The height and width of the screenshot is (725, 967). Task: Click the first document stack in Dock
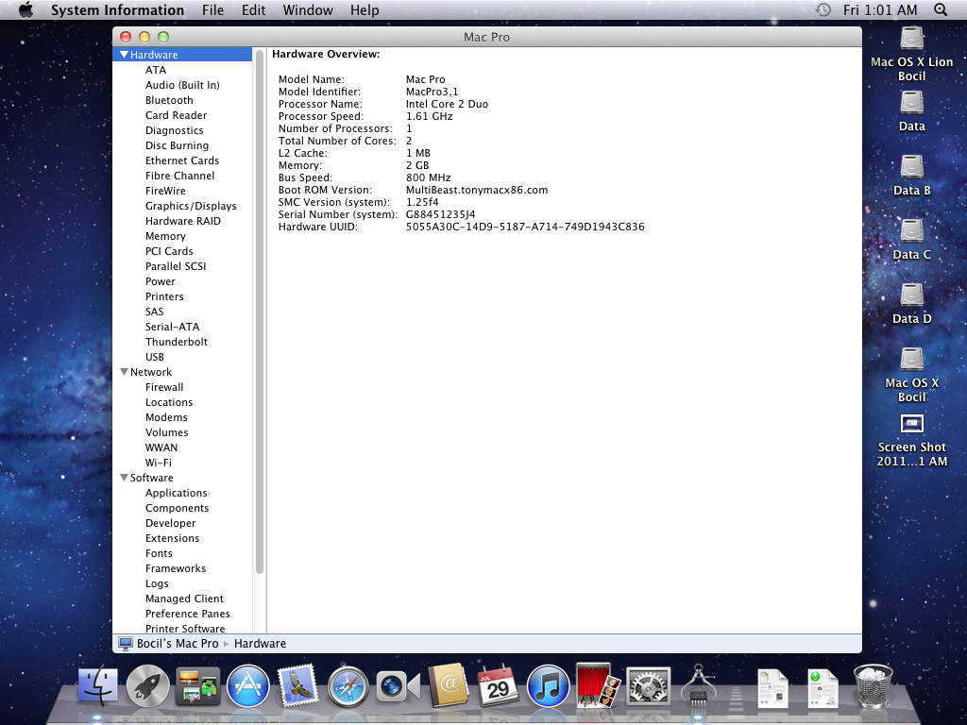[772, 687]
